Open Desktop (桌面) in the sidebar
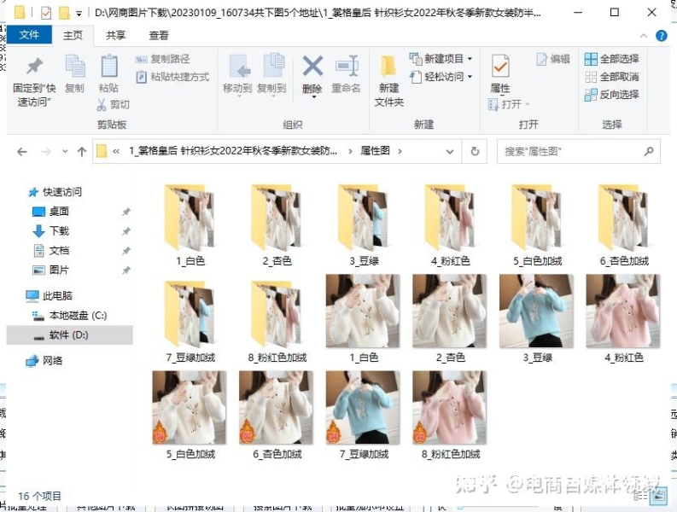The image size is (677, 512). (51, 212)
